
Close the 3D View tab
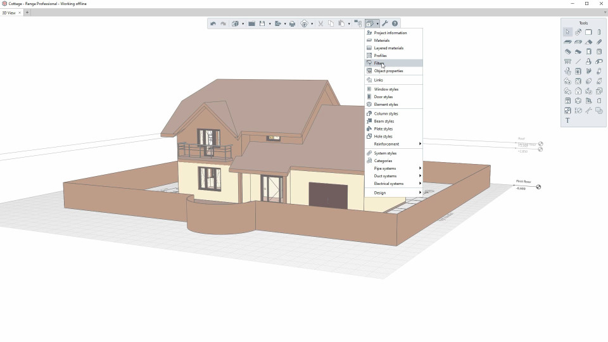(x=20, y=13)
